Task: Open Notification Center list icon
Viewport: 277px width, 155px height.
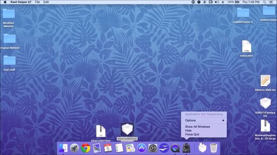Action: tap(271, 2)
